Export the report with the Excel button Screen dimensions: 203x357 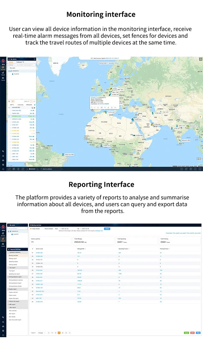click(186, 333)
